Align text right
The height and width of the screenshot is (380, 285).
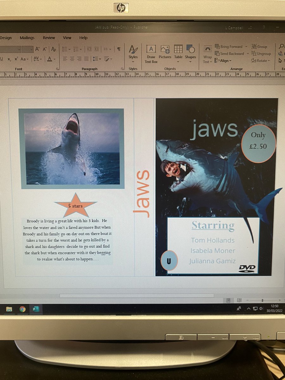(x=79, y=59)
